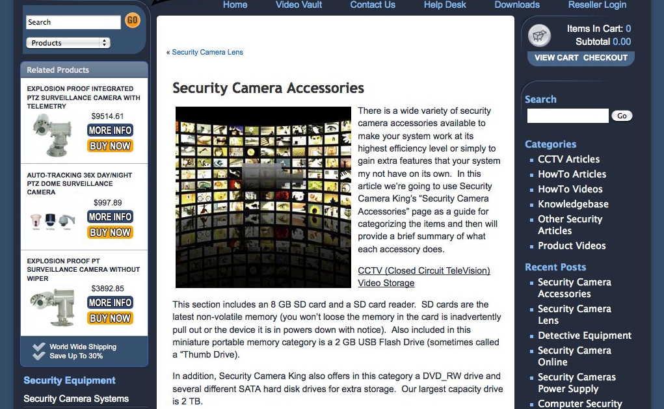The image size is (664, 409).
Task: Open the Video Vault menu item
Action: pos(299,5)
